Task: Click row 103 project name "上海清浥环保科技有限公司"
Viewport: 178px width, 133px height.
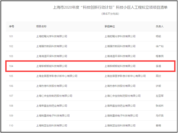Action: 52,56
